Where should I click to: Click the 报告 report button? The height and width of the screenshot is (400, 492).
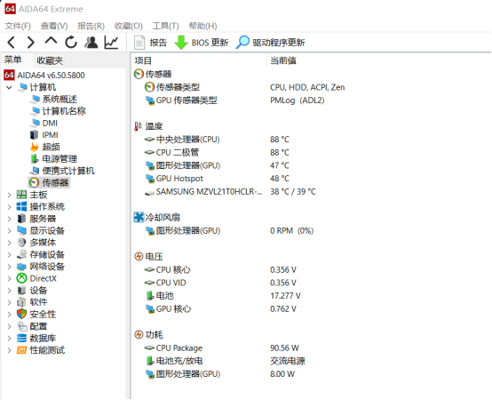point(151,43)
